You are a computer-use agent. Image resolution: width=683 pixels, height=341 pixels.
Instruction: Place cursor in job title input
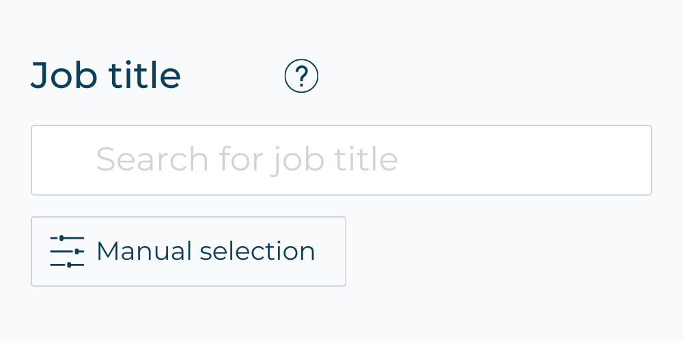341,160
